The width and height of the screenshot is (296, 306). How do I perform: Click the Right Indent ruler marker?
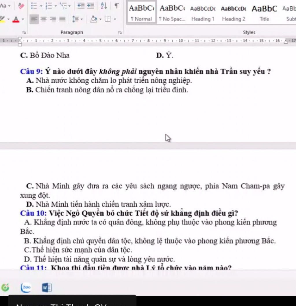click(286, 42)
